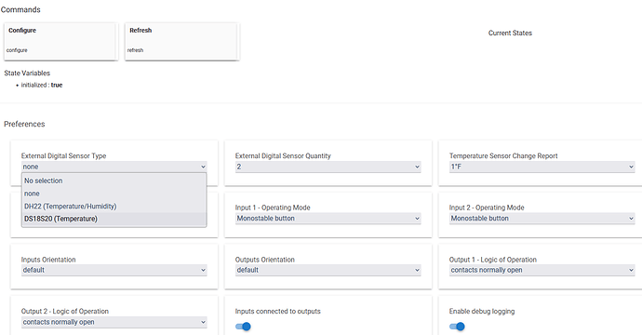
Task: Open the Outputs Orientation dropdown
Action: [328, 270]
